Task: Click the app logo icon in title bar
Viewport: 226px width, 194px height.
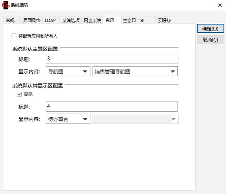Action: (x=6, y=5)
